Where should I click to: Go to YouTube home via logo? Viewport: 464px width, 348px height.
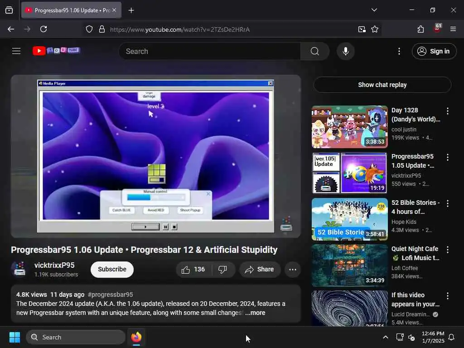[x=56, y=51]
